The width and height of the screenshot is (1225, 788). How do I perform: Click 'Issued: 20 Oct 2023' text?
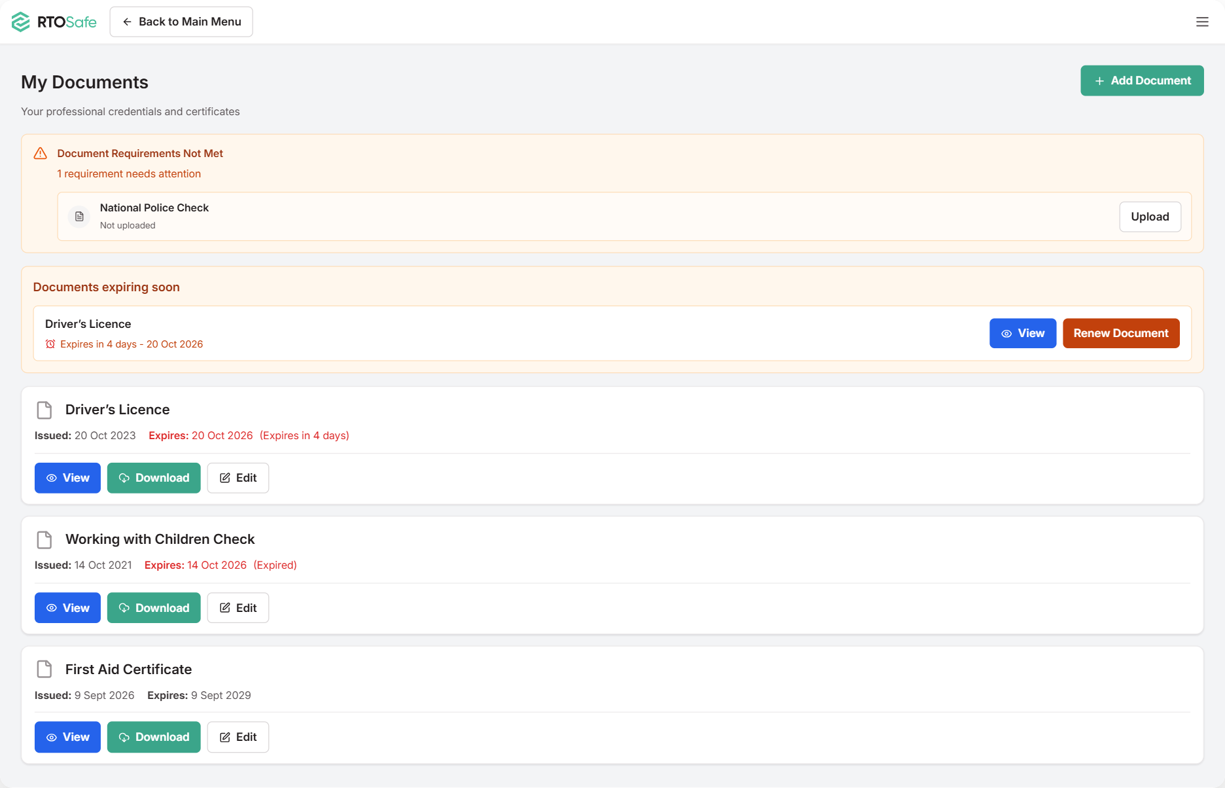tap(85, 435)
